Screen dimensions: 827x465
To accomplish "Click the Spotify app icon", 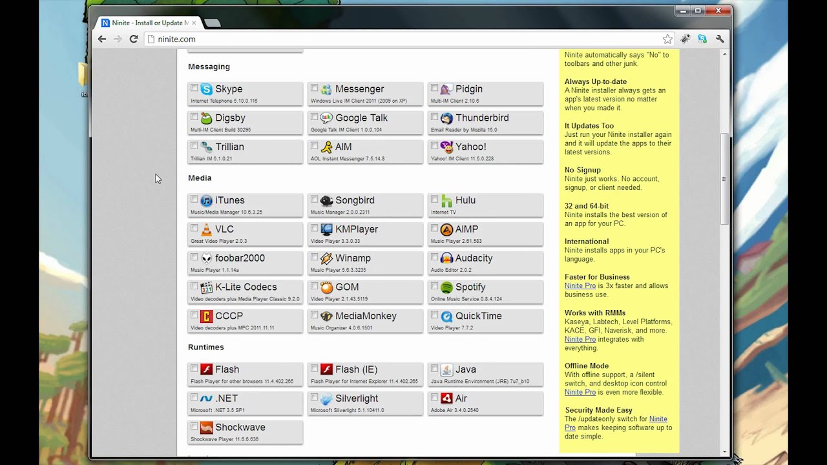I will click(446, 287).
